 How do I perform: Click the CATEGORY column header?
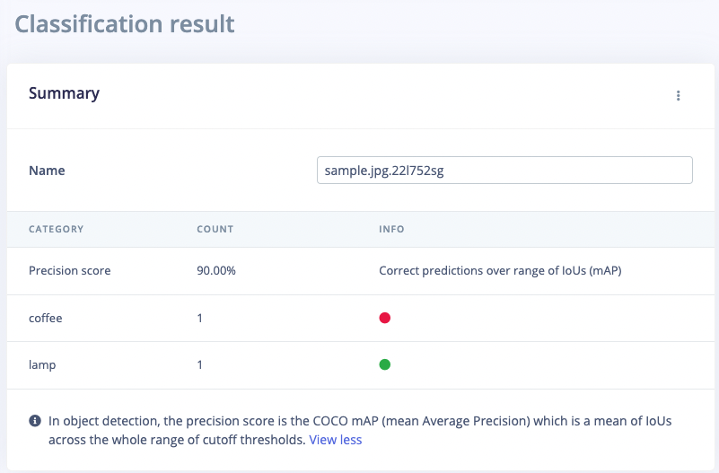pos(56,229)
